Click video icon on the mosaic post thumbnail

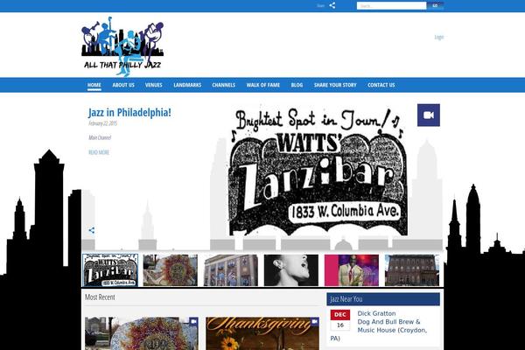click(x=193, y=321)
